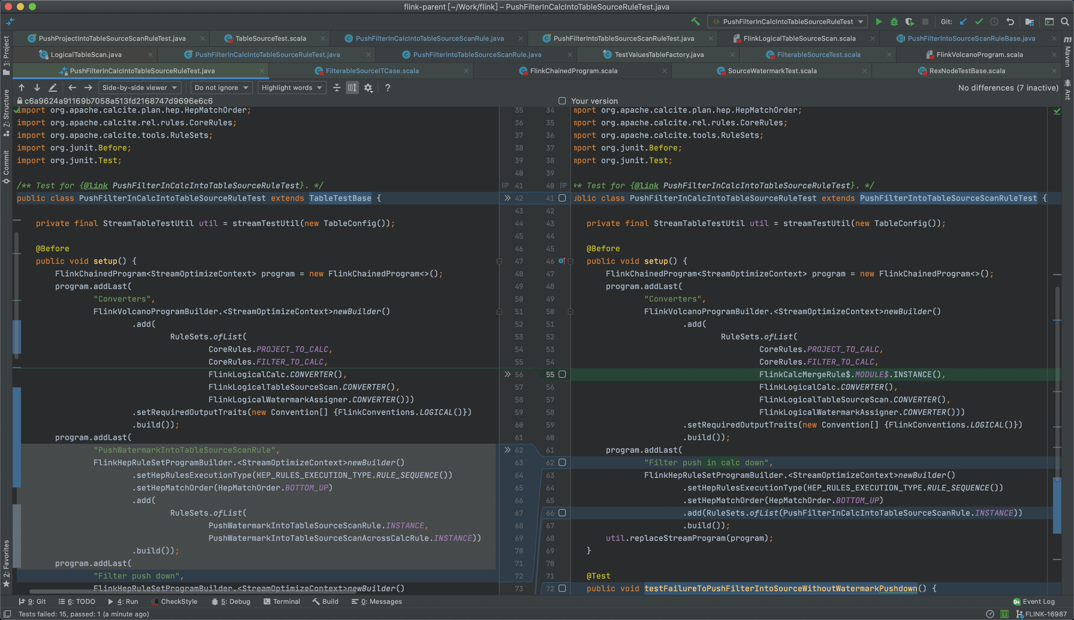
Task: Update project with Git blue arrow
Action: 963,22
